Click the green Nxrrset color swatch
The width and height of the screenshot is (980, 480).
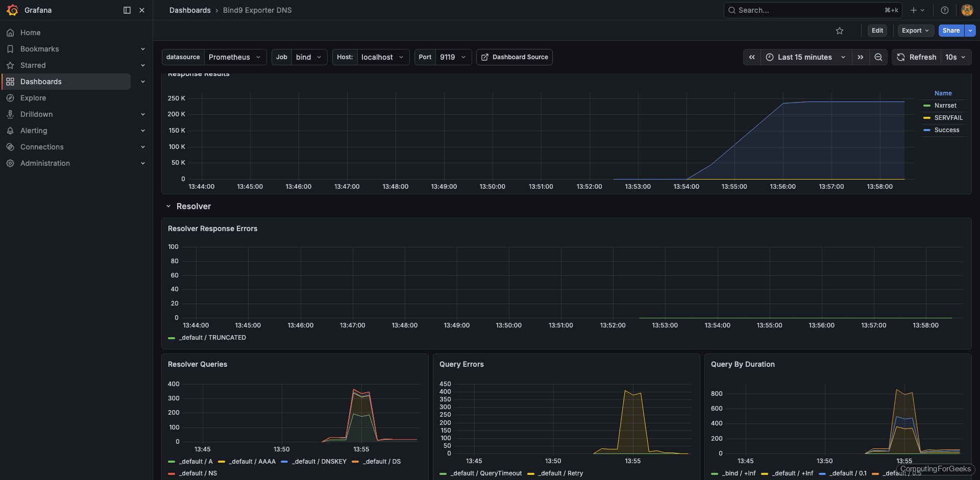click(926, 106)
